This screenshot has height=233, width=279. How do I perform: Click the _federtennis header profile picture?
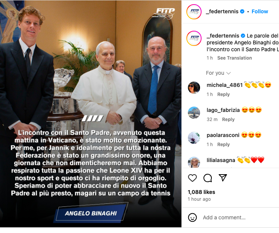[x=194, y=12]
